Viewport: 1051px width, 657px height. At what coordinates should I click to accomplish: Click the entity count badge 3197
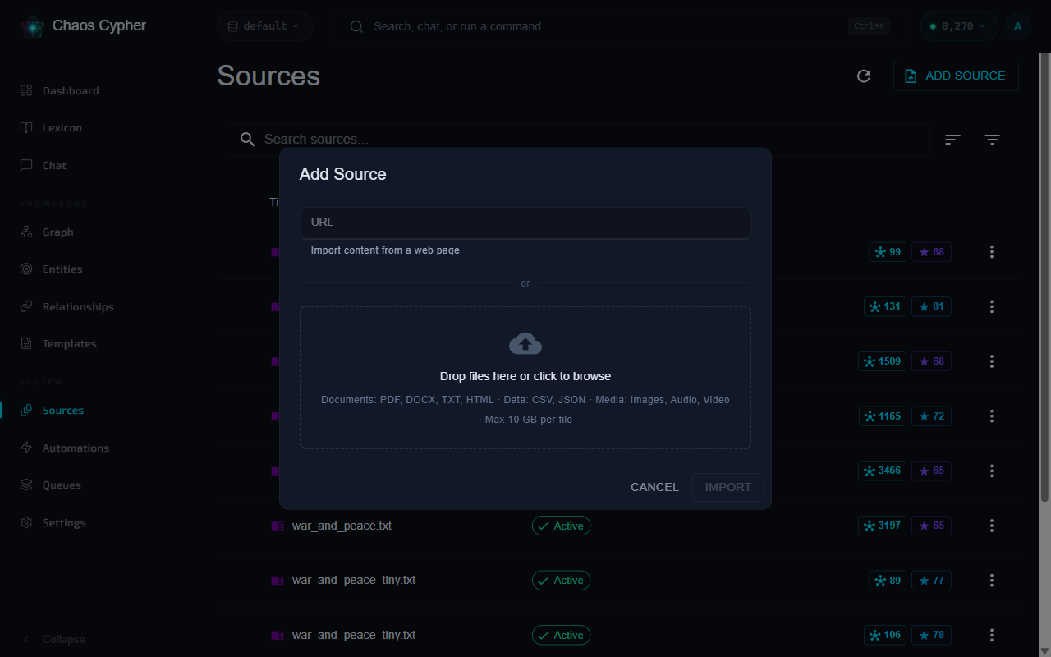pyautogui.click(x=882, y=526)
